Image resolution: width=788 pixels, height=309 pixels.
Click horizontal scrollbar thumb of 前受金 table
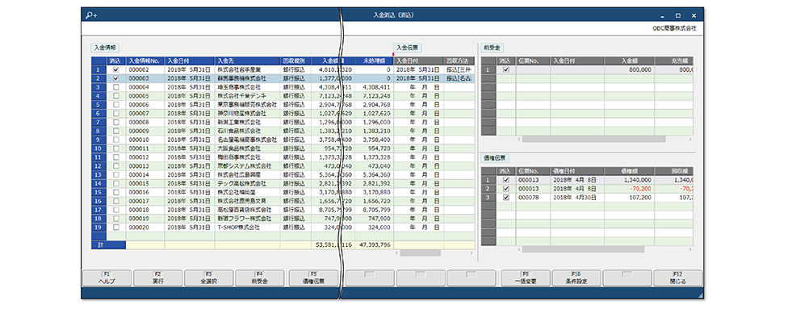point(594,140)
